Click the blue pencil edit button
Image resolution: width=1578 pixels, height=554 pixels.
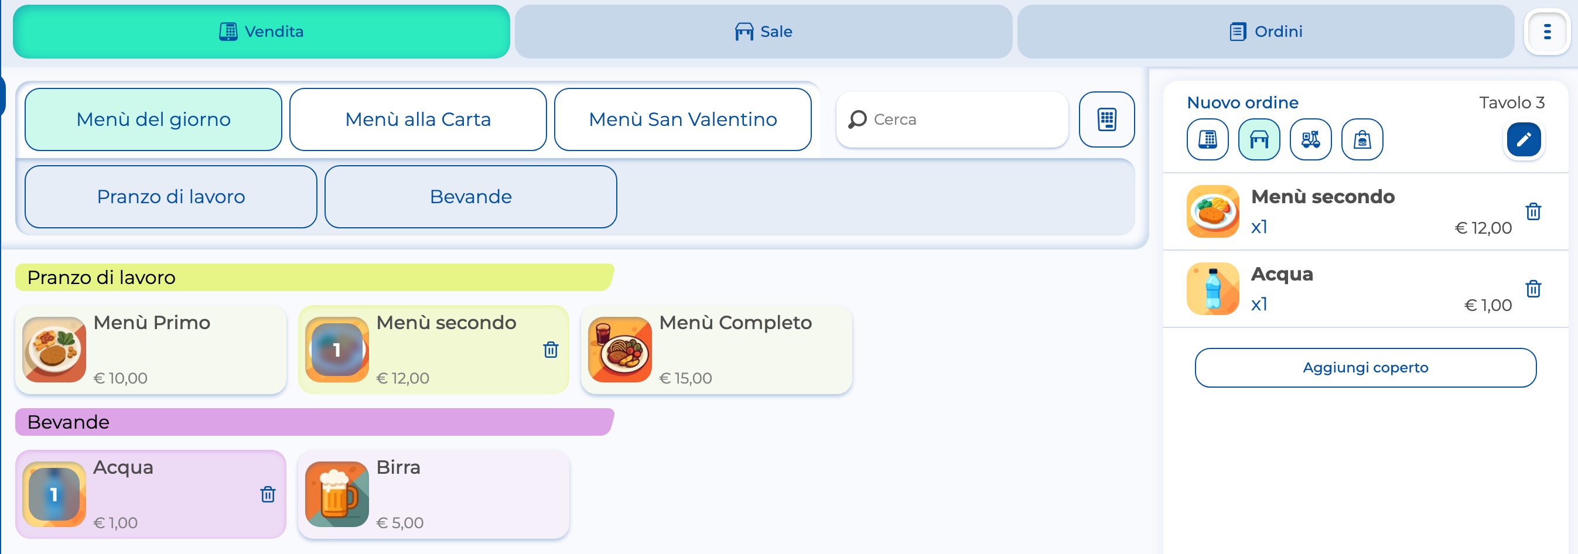[1523, 139]
